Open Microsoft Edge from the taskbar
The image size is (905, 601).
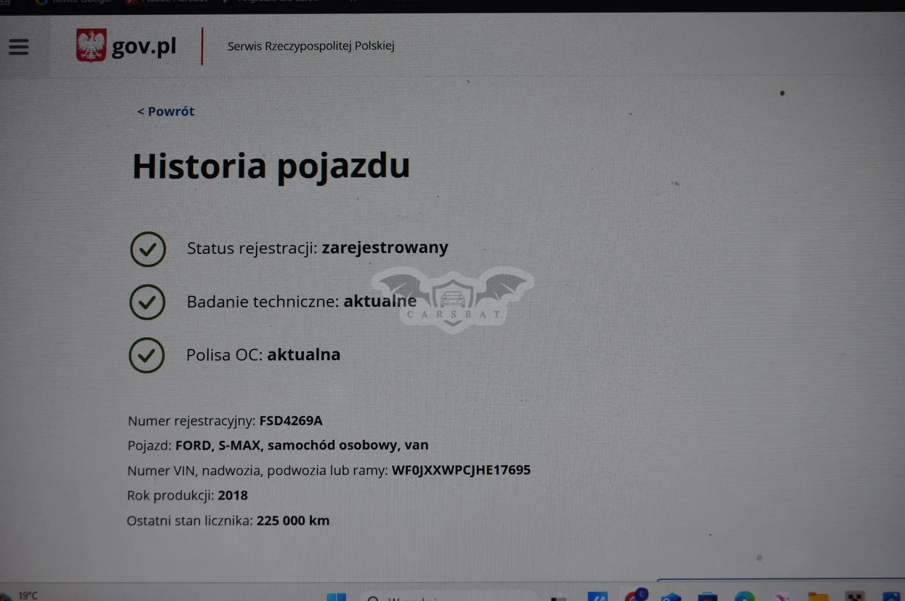[x=745, y=597]
